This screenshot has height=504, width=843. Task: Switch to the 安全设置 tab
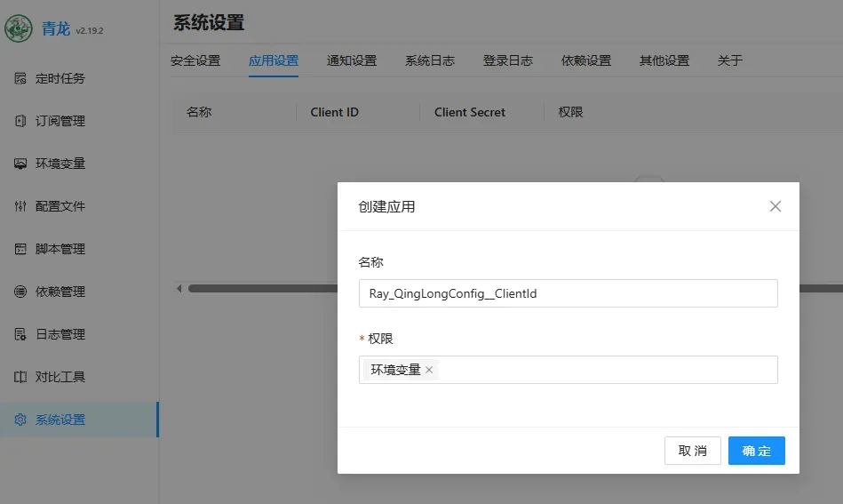[x=195, y=60]
